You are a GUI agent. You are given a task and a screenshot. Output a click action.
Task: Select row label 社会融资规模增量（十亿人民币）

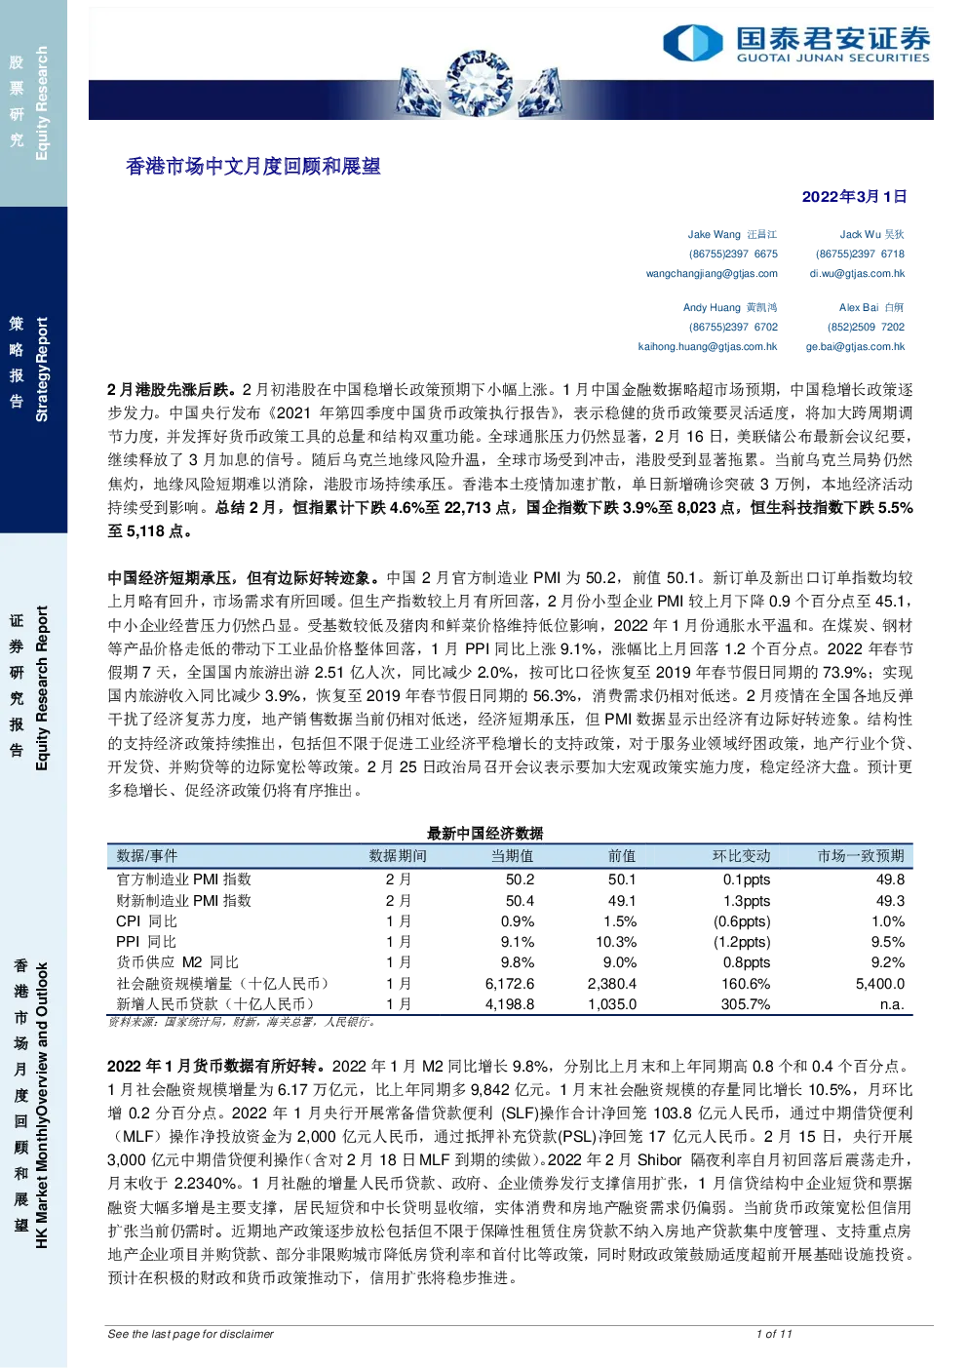[222, 984]
